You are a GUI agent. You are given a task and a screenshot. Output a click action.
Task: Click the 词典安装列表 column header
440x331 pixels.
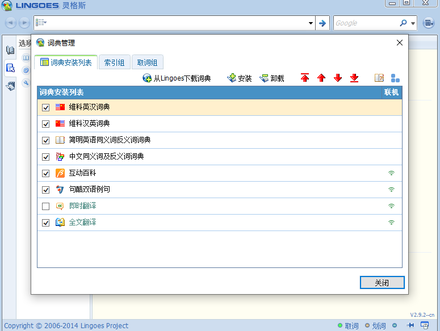click(x=209, y=93)
